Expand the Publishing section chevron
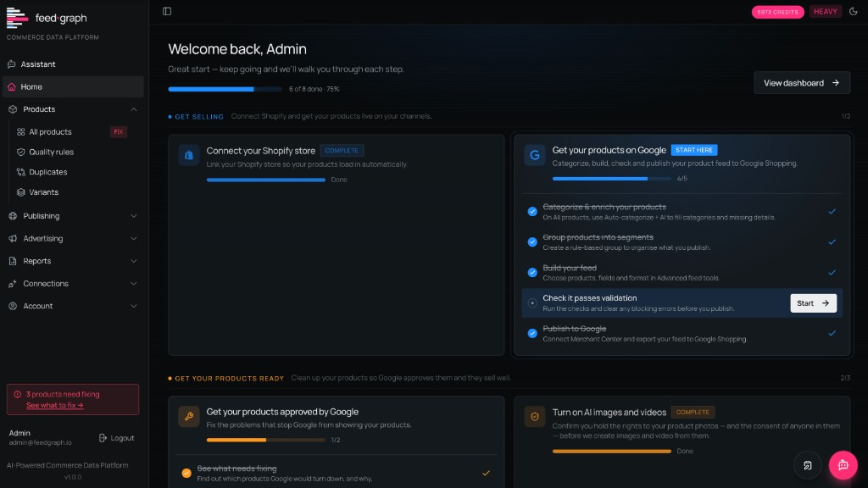The width and height of the screenshot is (868, 488). tap(133, 216)
